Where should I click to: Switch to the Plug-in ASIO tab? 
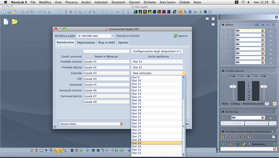(x=106, y=43)
